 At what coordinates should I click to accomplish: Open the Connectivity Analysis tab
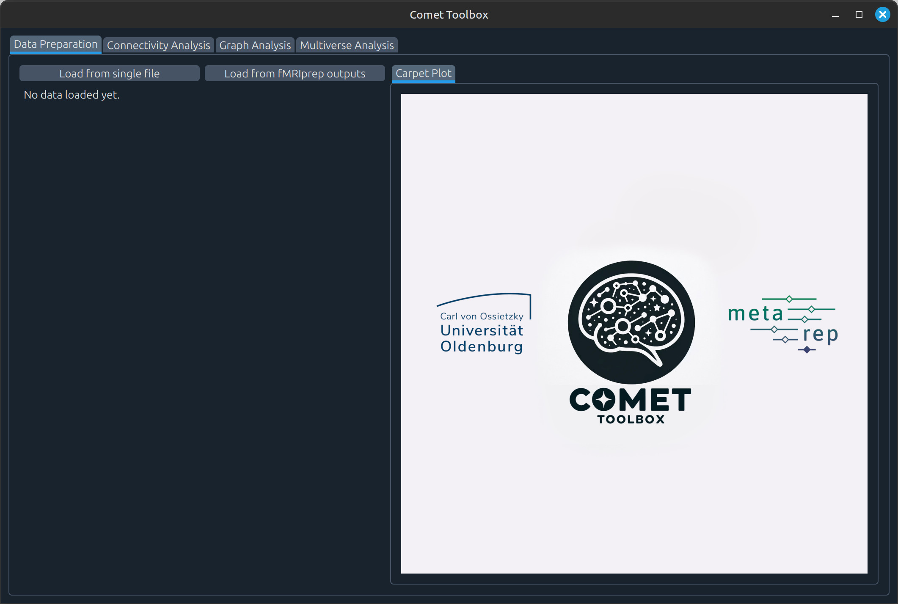tap(158, 45)
